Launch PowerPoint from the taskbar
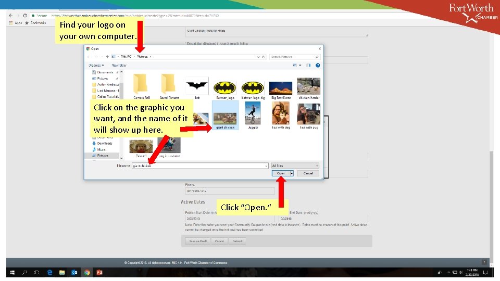 coord(99,272)
